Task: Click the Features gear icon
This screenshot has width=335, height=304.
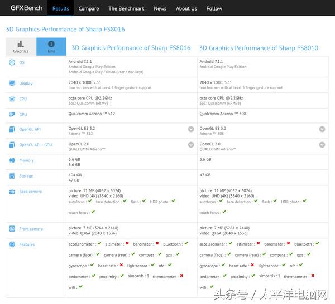Action: (12, 244)
